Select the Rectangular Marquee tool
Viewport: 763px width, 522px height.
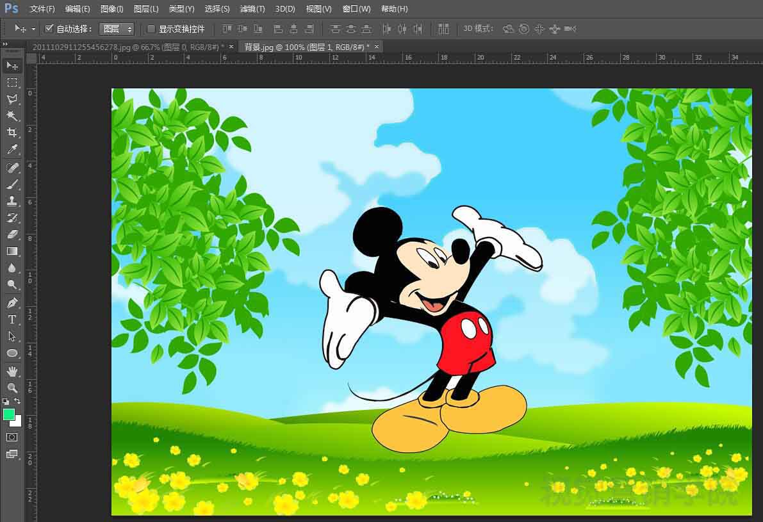(12, 82)
